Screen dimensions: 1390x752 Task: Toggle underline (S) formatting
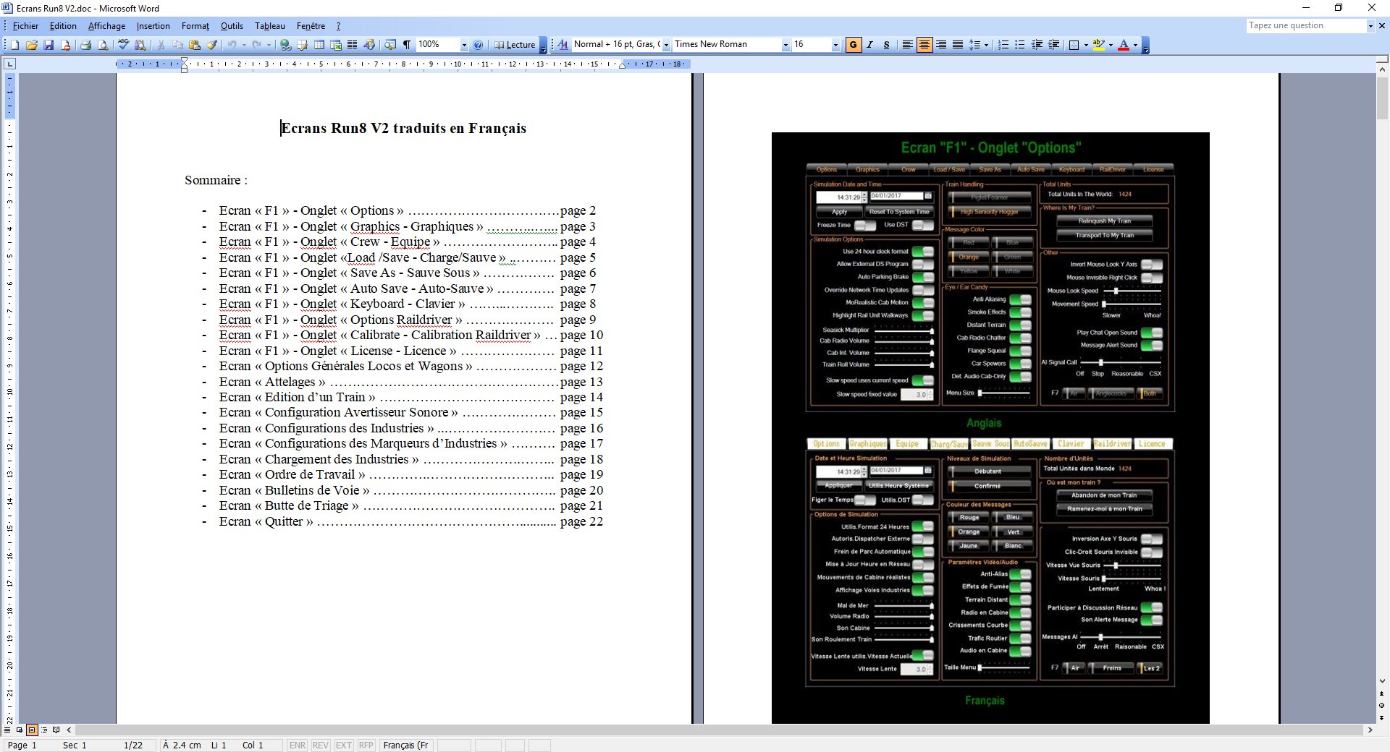pos(886,45)
